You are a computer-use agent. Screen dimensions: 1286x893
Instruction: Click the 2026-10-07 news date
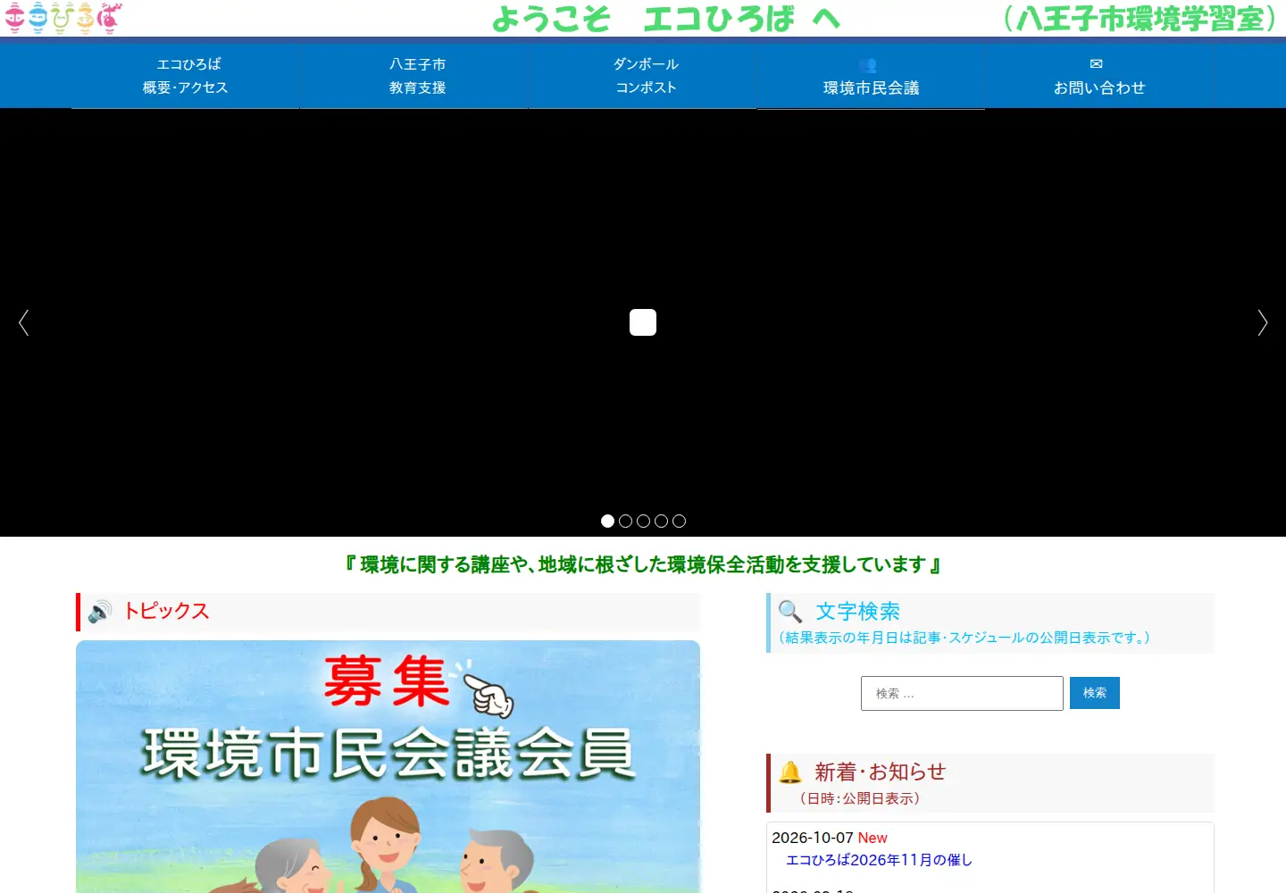[x=813, y=838]
